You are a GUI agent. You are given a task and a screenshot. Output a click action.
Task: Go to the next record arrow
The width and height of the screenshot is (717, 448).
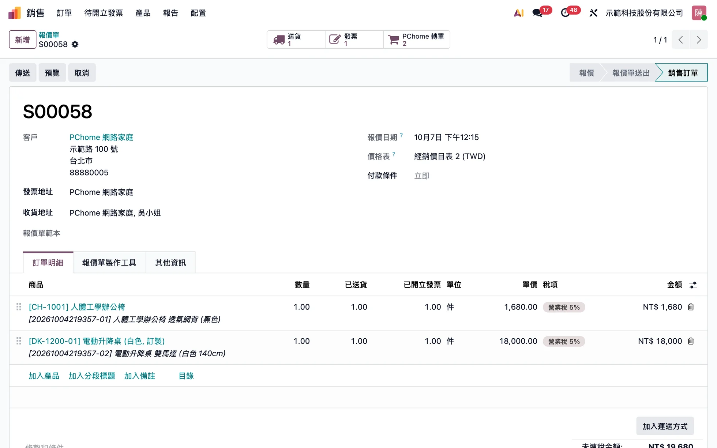tap(699, 39)
